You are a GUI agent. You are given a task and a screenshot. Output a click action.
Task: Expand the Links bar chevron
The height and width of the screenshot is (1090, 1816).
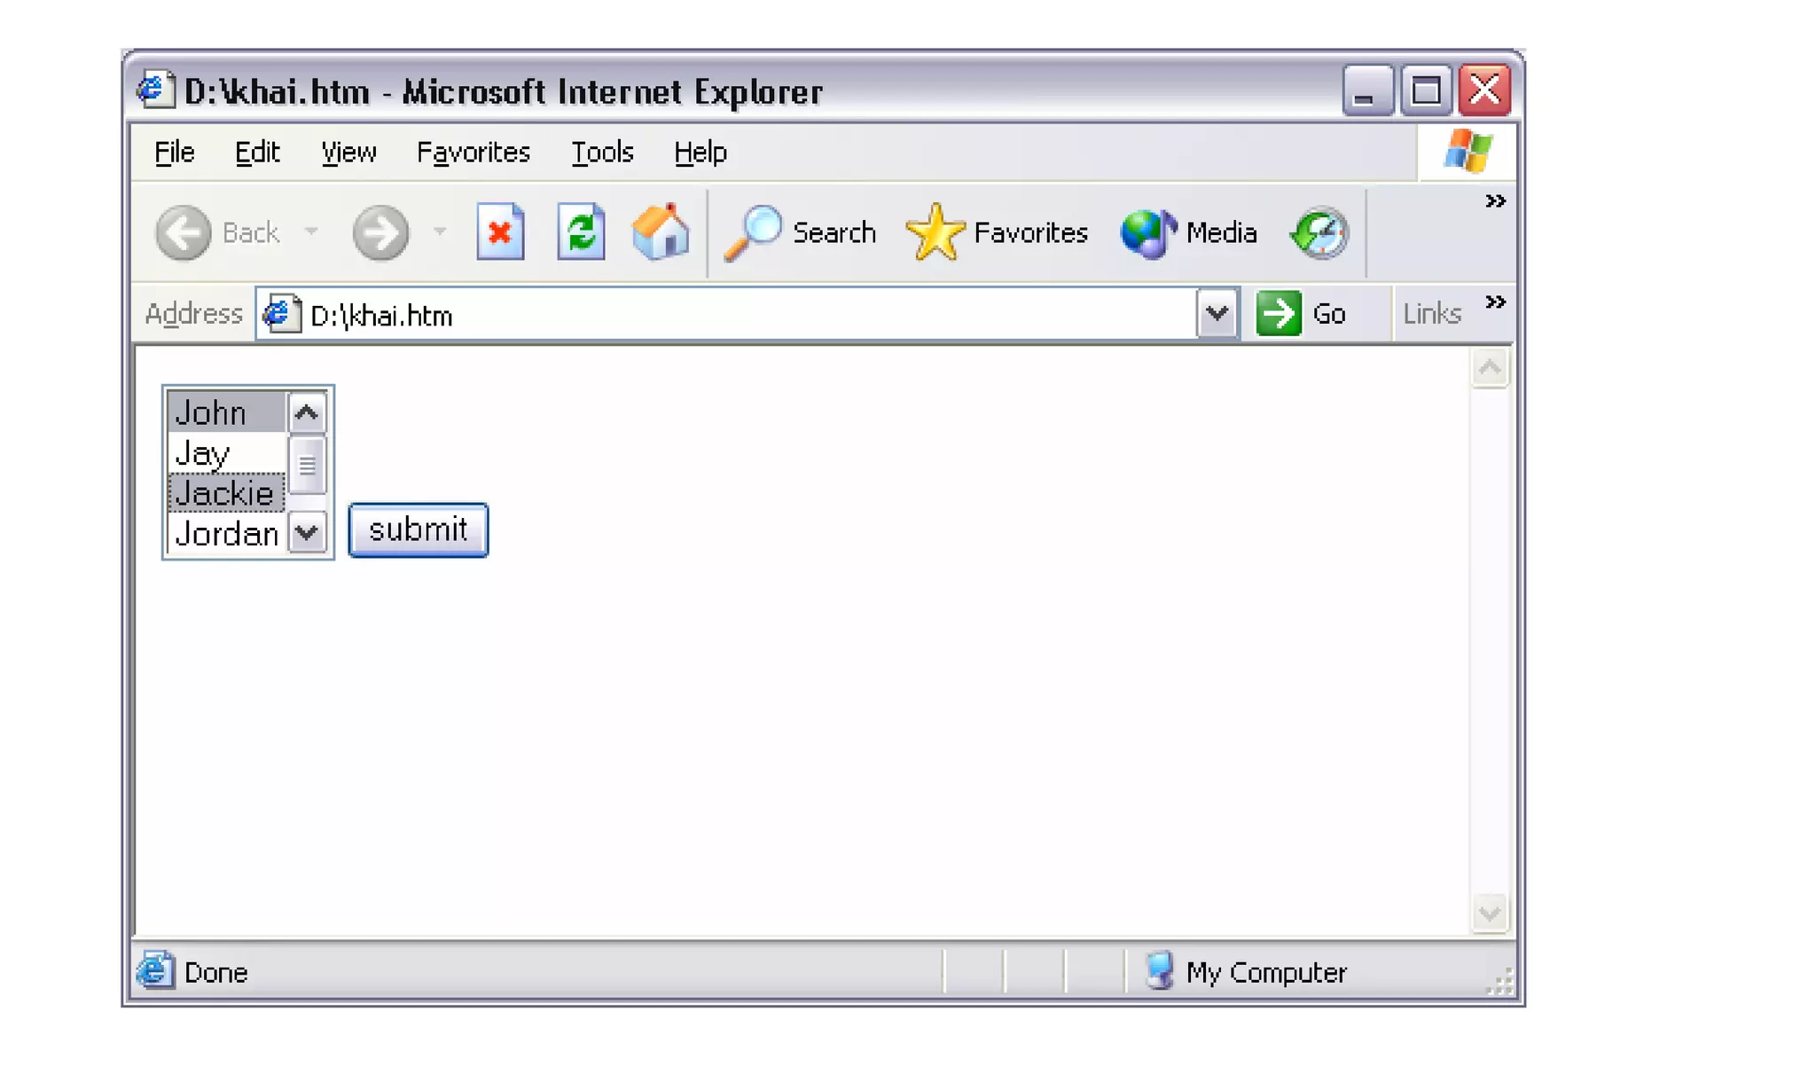pos(1495,302)
